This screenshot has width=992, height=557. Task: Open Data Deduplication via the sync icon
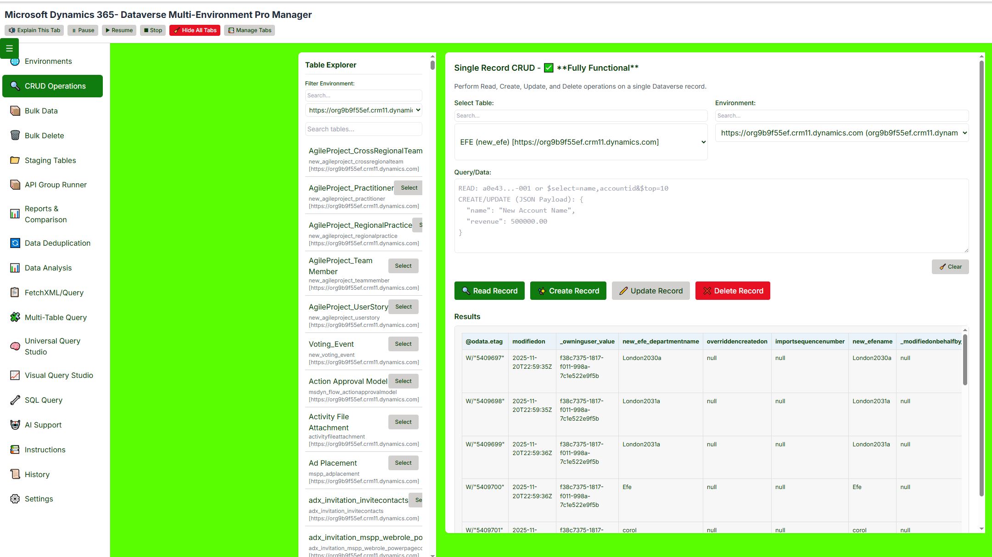tap(15, 243)
